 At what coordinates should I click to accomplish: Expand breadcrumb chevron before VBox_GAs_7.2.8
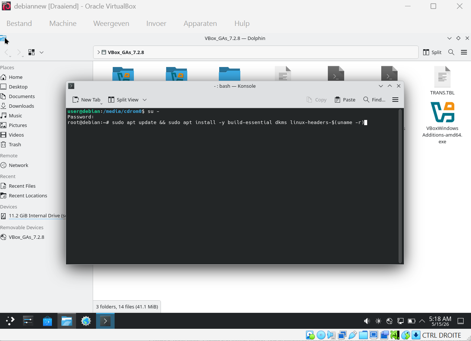coord(99,52)
